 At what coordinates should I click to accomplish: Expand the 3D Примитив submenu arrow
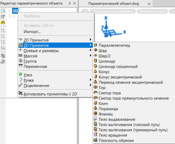tap(91, 45)
